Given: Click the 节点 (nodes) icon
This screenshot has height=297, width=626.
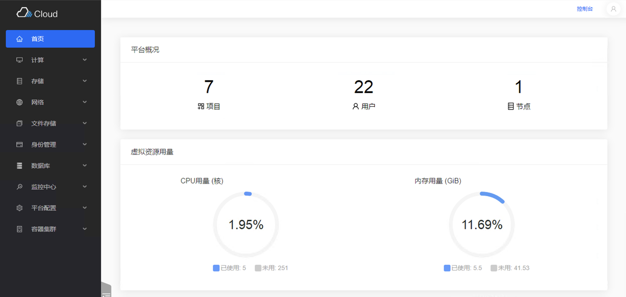Looking at the screenshot, I should coord(510,106).
